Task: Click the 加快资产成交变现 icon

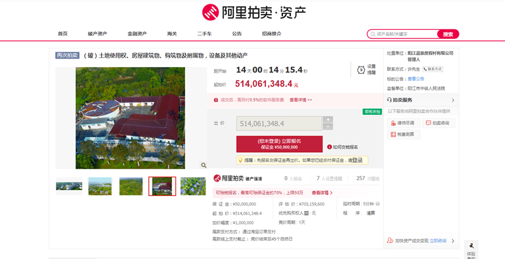Action: pos(390,241)
